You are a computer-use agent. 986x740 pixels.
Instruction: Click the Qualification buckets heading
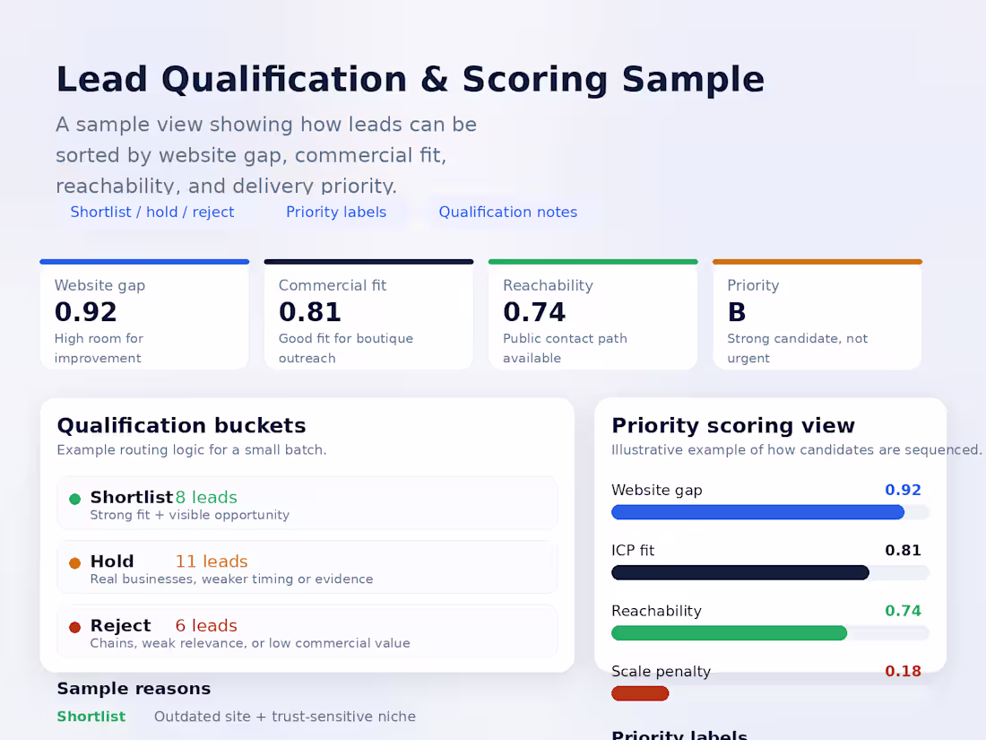click(181, 425)
